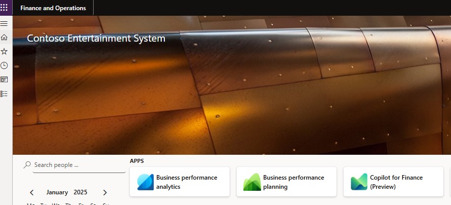The height and width of the screenshot is (205, 451).
Task: Click the Business performance planning green icon
Action: [252, 182]
